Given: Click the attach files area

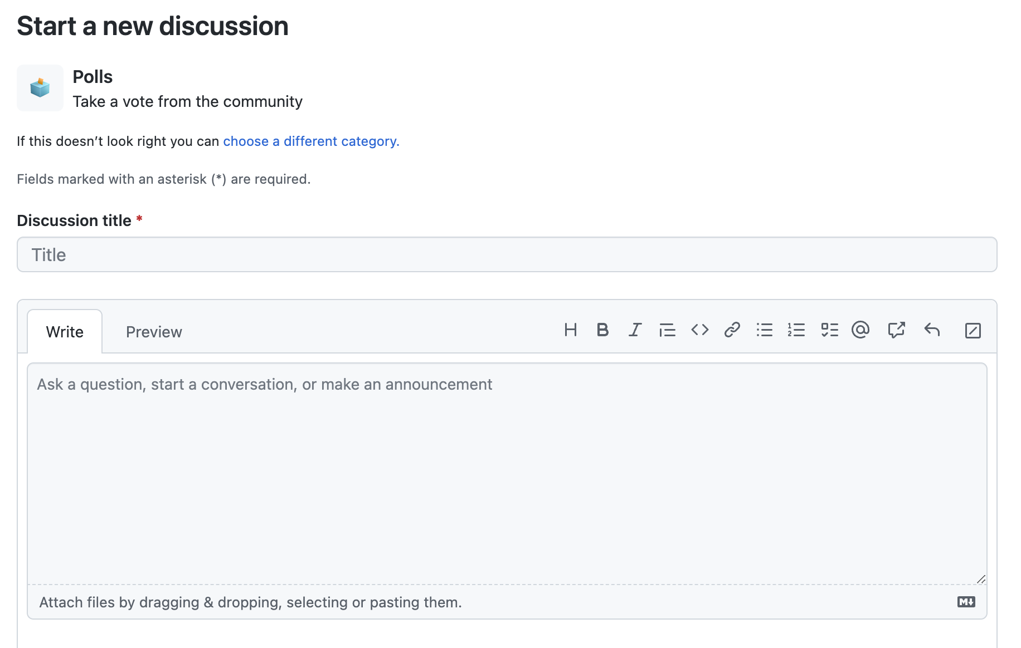Looking at the screenshot, I should point(250,602).
